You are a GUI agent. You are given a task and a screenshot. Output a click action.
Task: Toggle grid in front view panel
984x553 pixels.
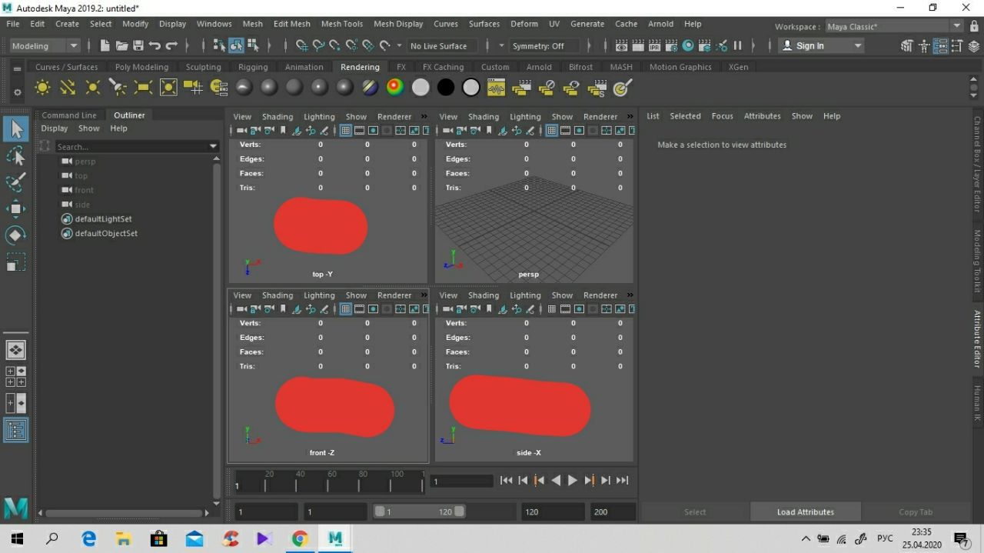[346, 309]
